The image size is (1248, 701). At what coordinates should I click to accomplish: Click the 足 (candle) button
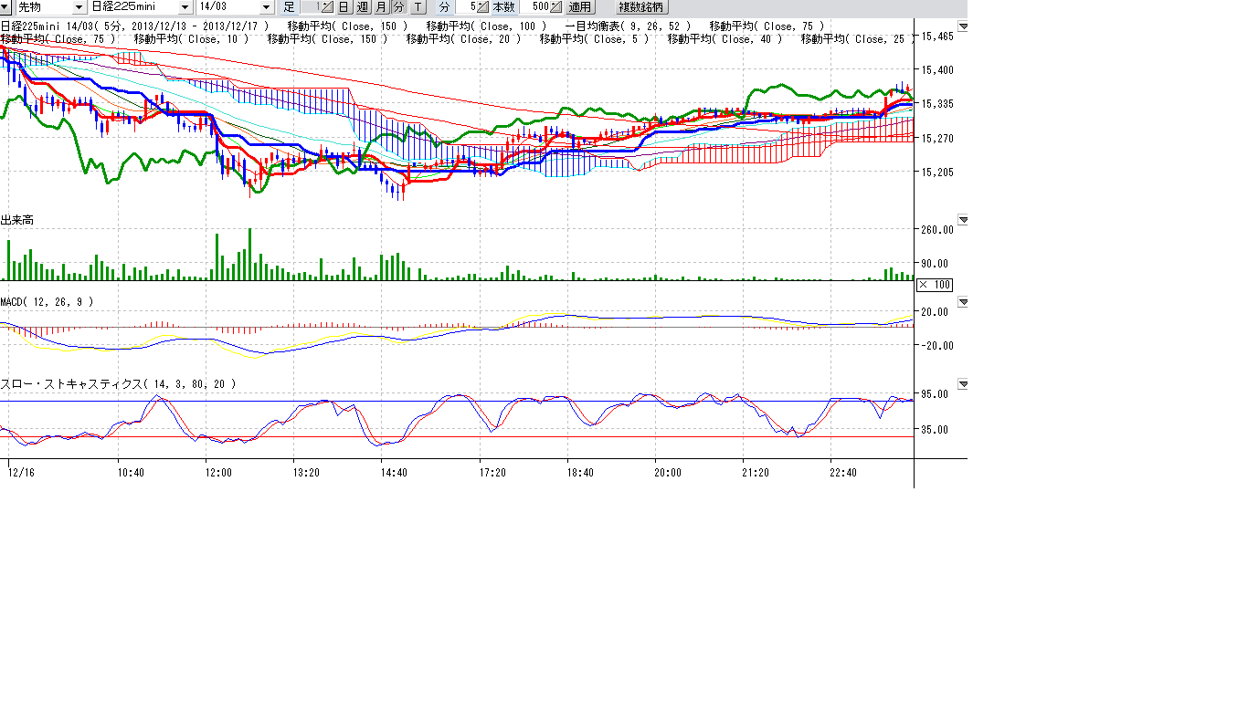(290, 7)
